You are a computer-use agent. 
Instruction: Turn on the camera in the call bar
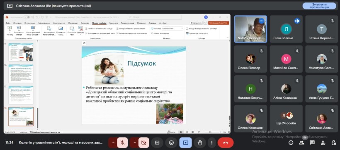[x=143, y=143]
